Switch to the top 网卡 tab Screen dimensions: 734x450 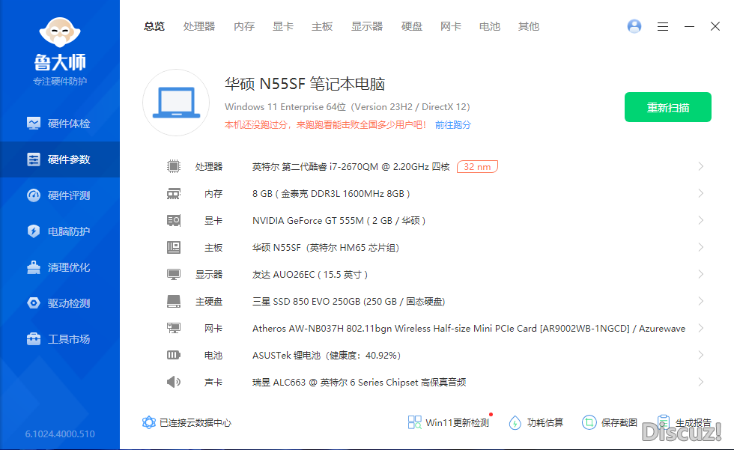click(x=451, y=27)
